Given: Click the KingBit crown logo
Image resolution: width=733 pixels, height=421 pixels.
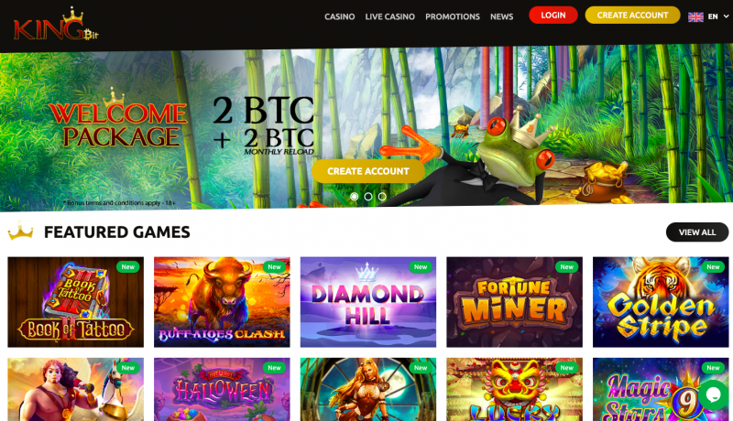Looking at the screenshot, I should click(56, 25).
